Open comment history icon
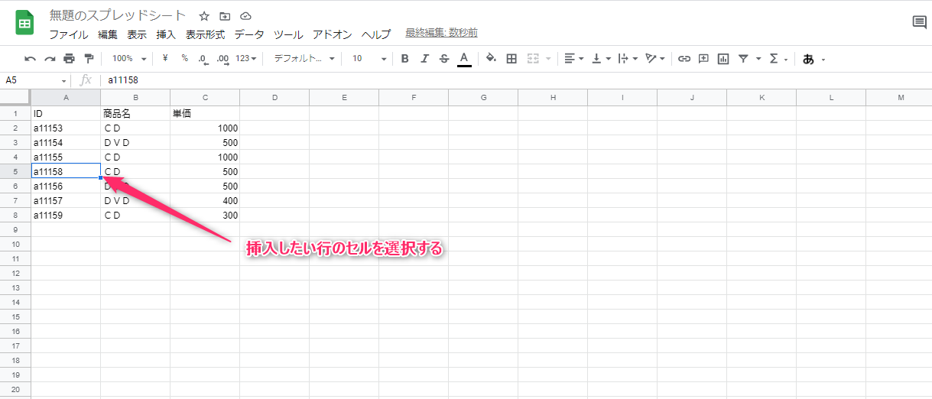The image size is (932, 399). 920,22
